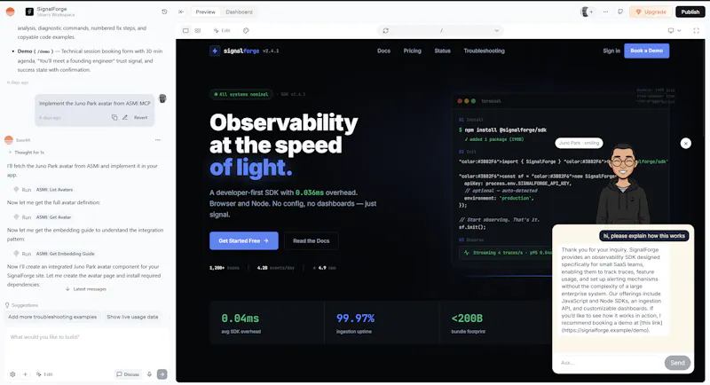Switch to the Dashboard tab
Screen dimensions: 710x385
pyautogui.click(x=239, y=12)
